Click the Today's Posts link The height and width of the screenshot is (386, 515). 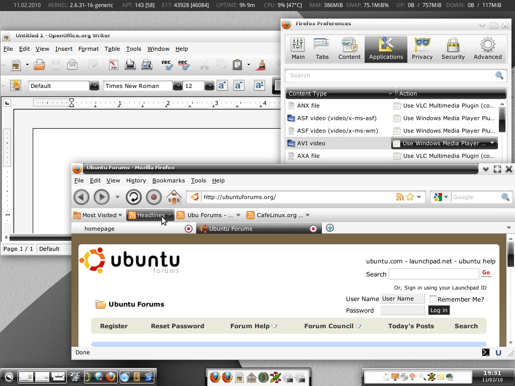point(411,326)
